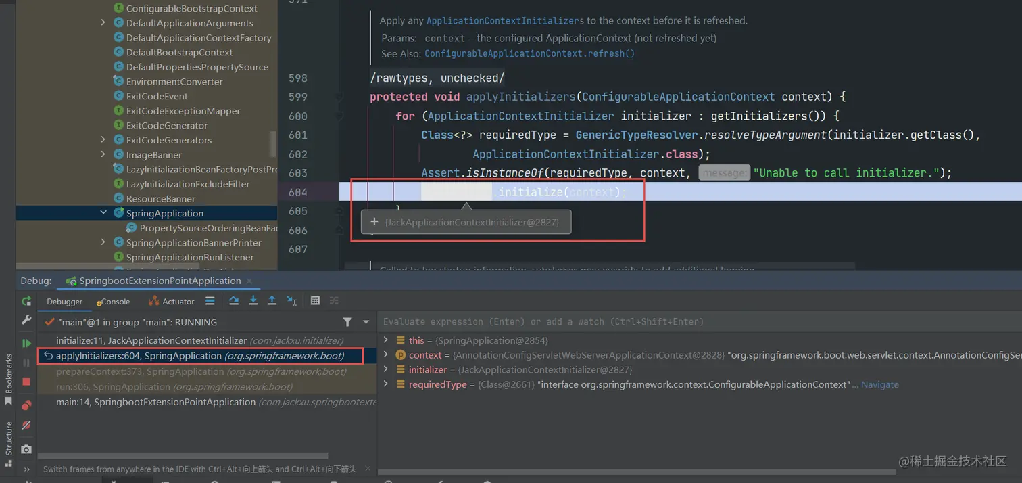Select DefaultPropertiesPropertySource class

point(197,67)
